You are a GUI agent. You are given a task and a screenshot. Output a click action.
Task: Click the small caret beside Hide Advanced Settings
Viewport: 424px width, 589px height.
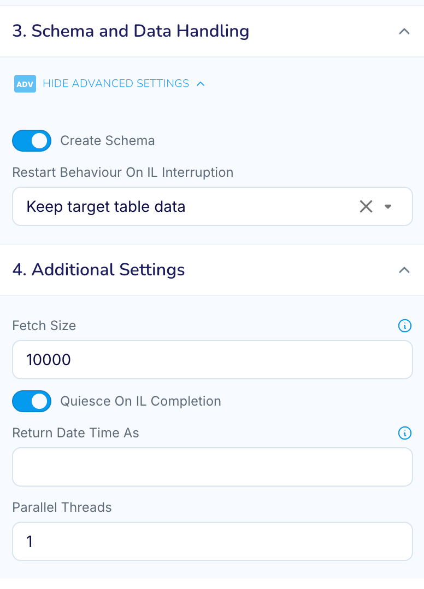click(x=201, y=84)
